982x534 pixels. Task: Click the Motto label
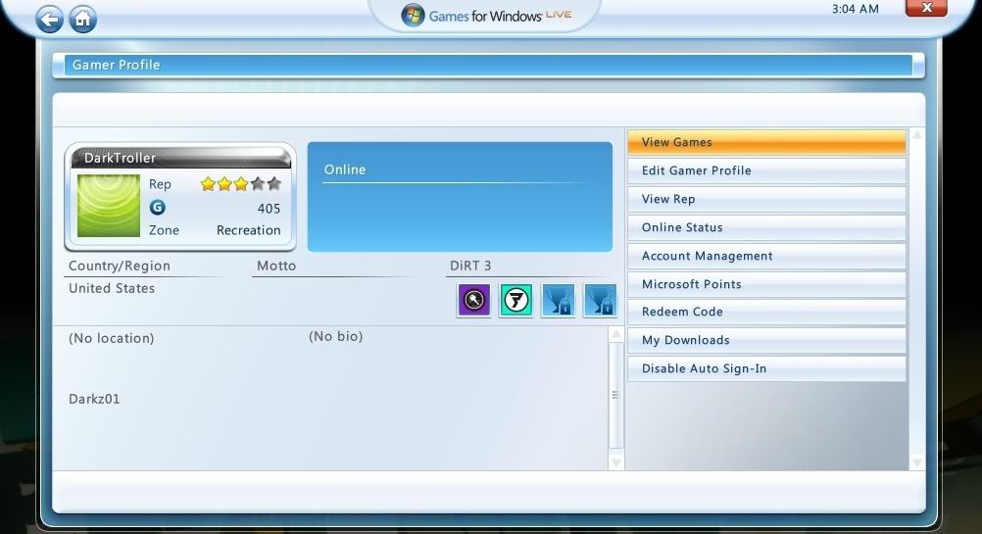click(x=276, y=266)
